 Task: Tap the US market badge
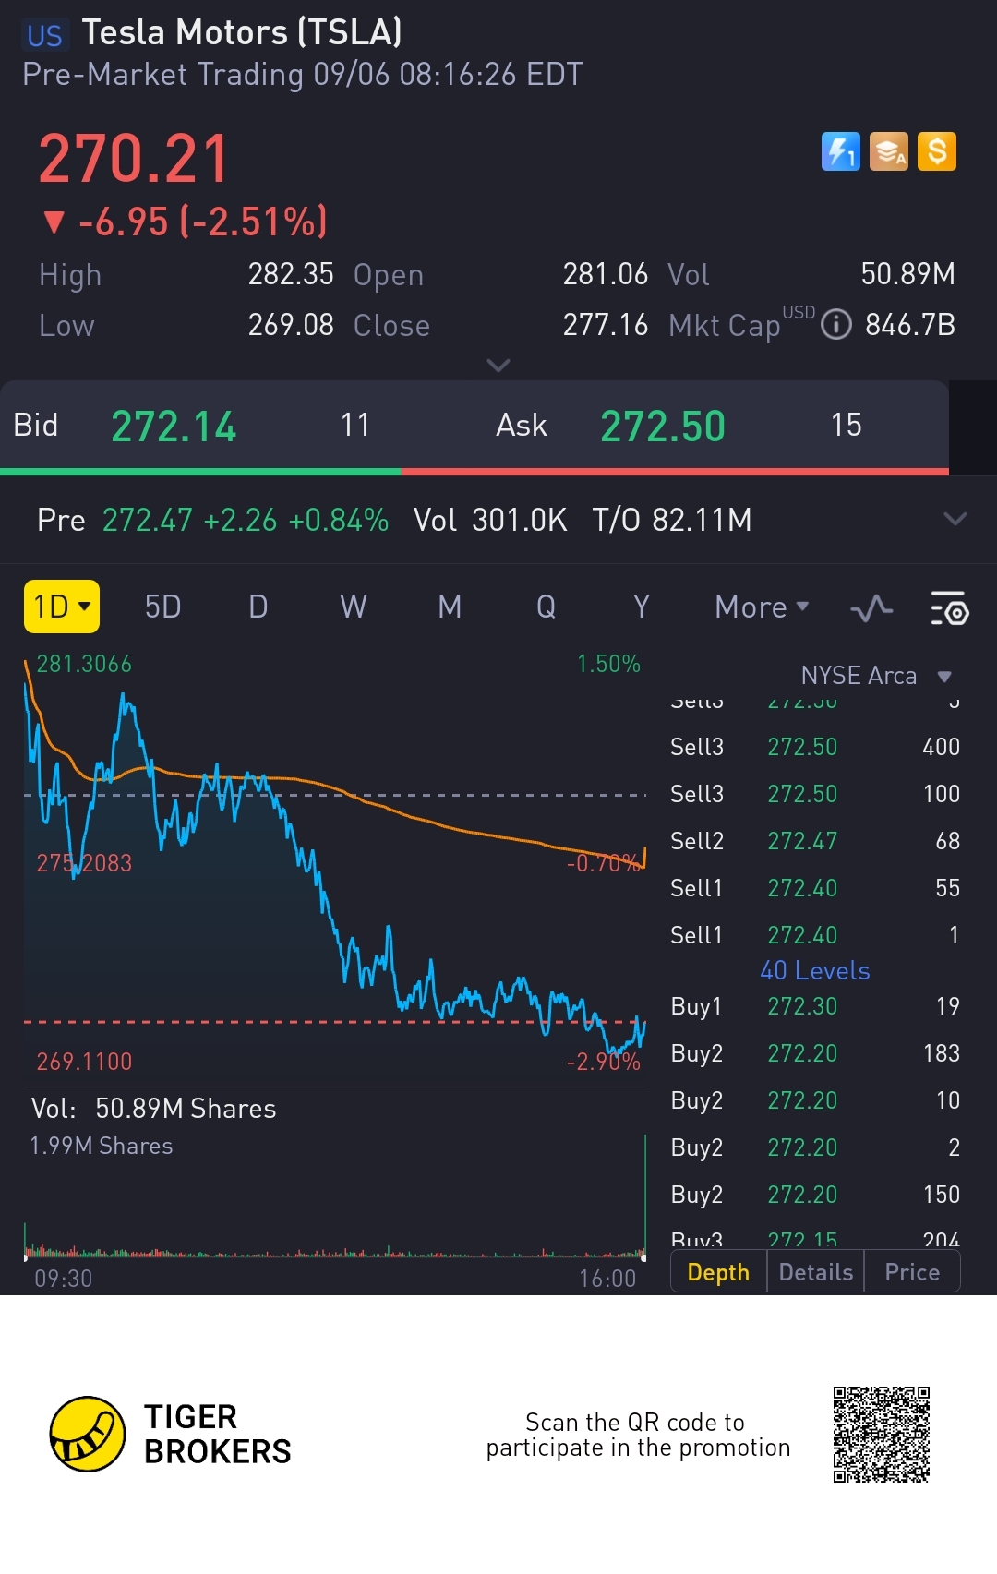click(44, 36)
